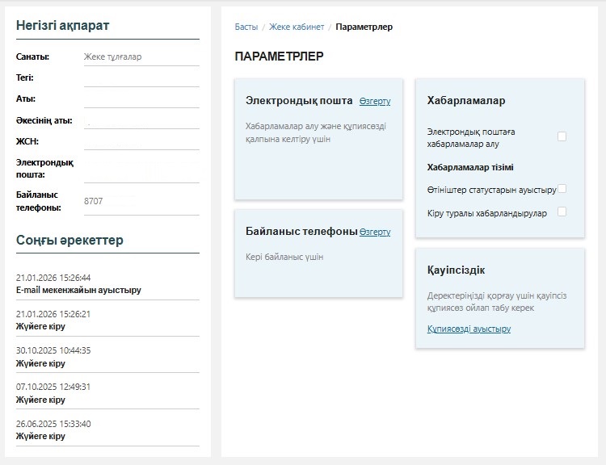Toggle Өтініштер статустарын ауыстыру checkbox

(x=562, y=189)
